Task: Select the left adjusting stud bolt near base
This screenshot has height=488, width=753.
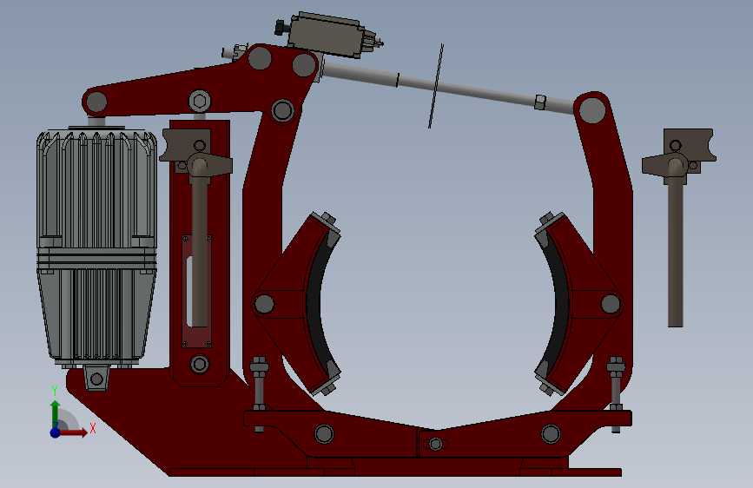Action: pyautogui.click(x=259, y=394)
